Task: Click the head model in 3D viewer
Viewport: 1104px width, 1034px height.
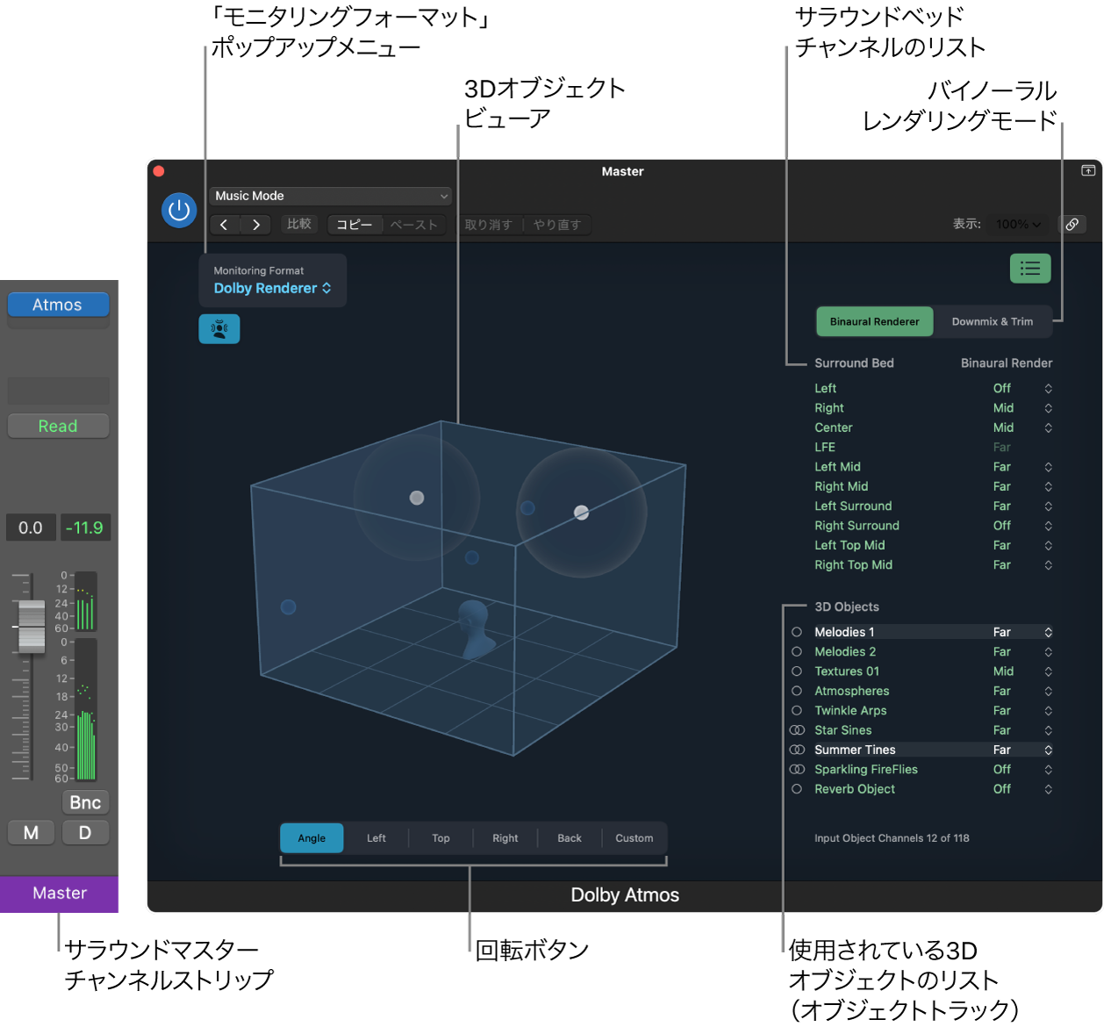Action: tap(475, 628)
